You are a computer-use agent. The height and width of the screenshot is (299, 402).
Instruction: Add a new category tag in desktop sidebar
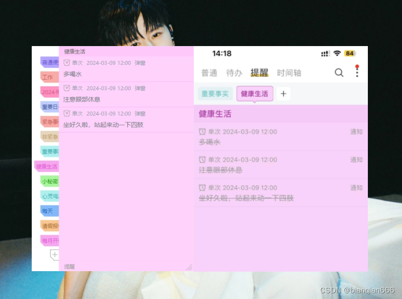[x=54, y=255]
